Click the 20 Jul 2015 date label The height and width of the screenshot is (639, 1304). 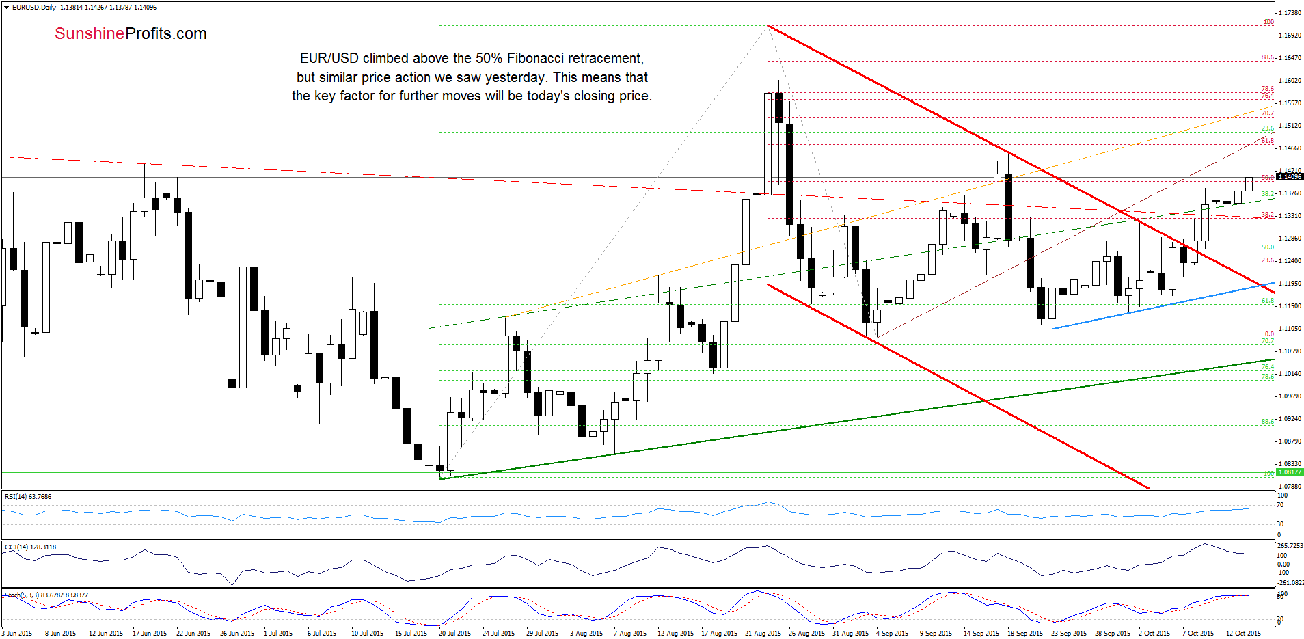[x=454, y=634]
